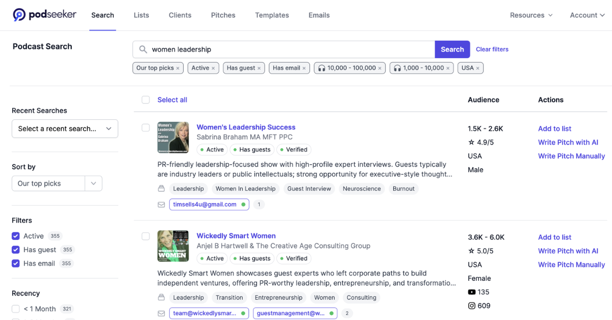
Task: Click the women leadership search input
Action: coord(284,49)
